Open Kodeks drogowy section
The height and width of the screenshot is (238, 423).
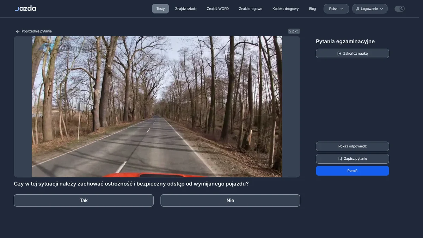pyautogui.click(x=286, y=9)
